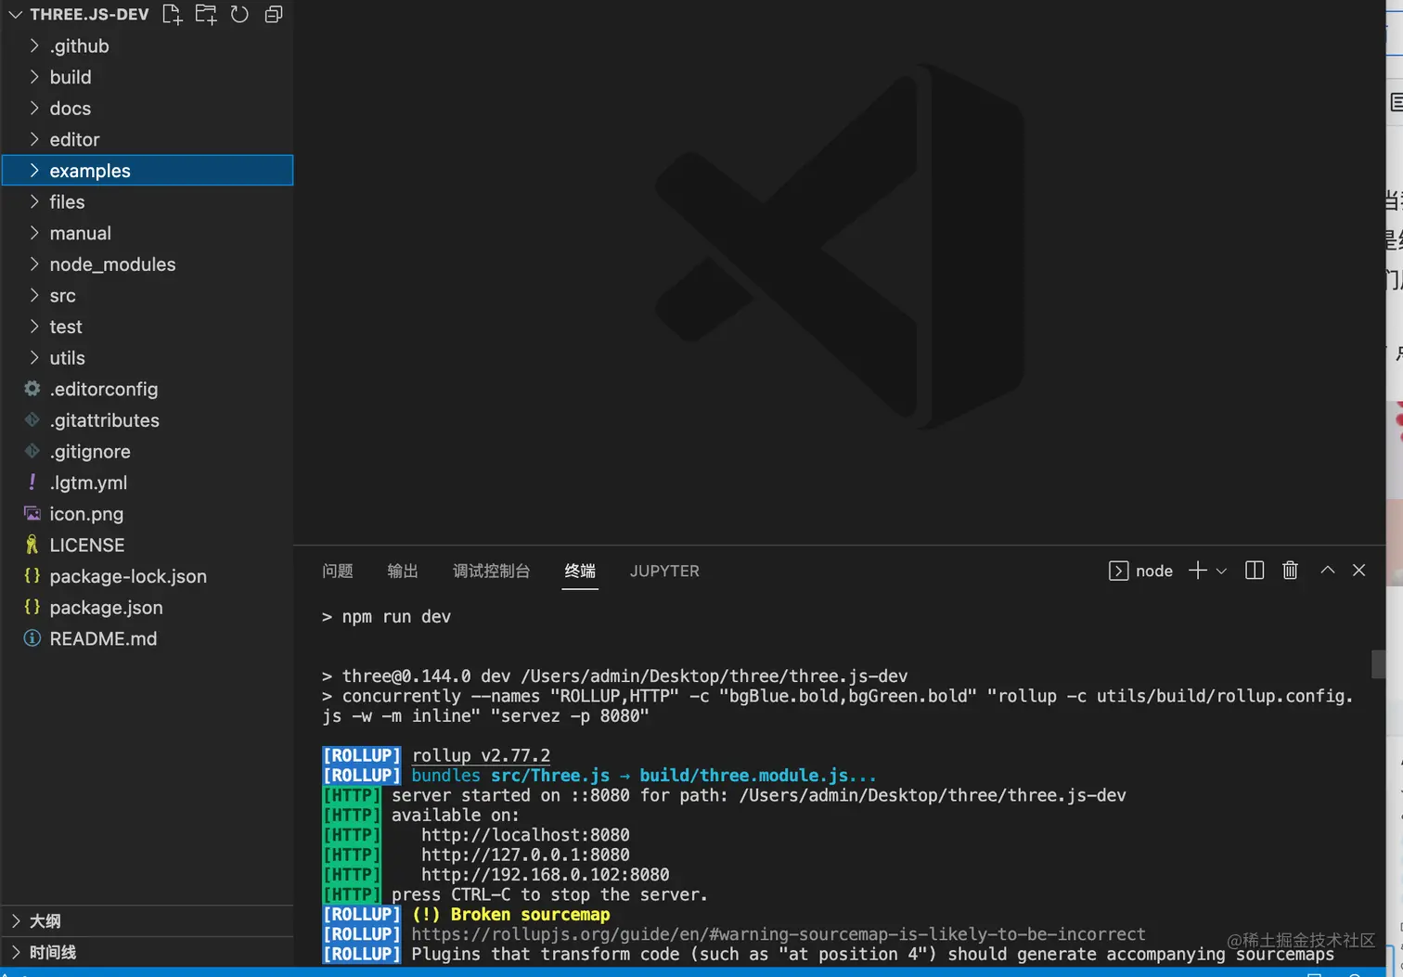Click the Broken sourcemap warning text
The width and height of the screenshot is (1403, 977).
coord(530,915)
